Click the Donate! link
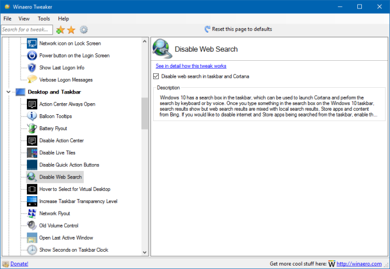 19,264
